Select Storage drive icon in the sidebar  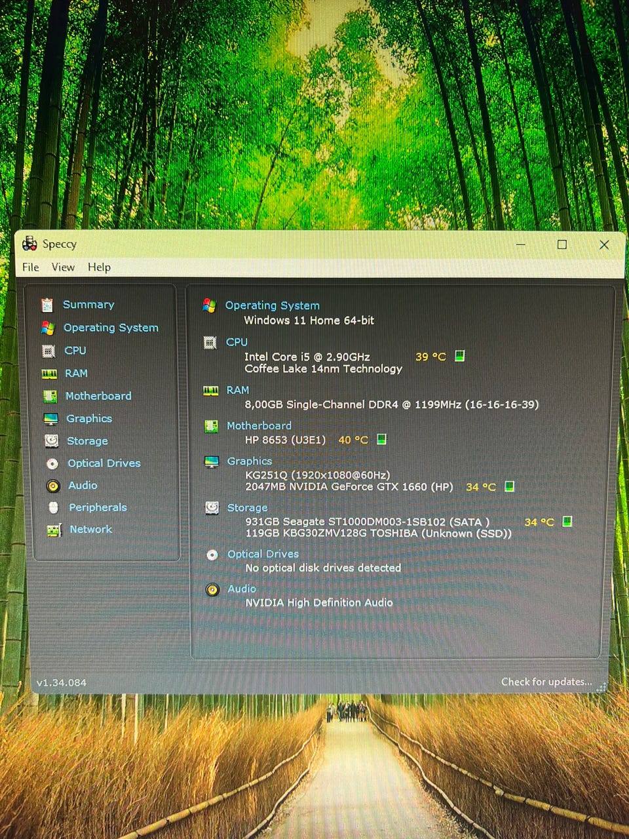[x=51, y=441]
